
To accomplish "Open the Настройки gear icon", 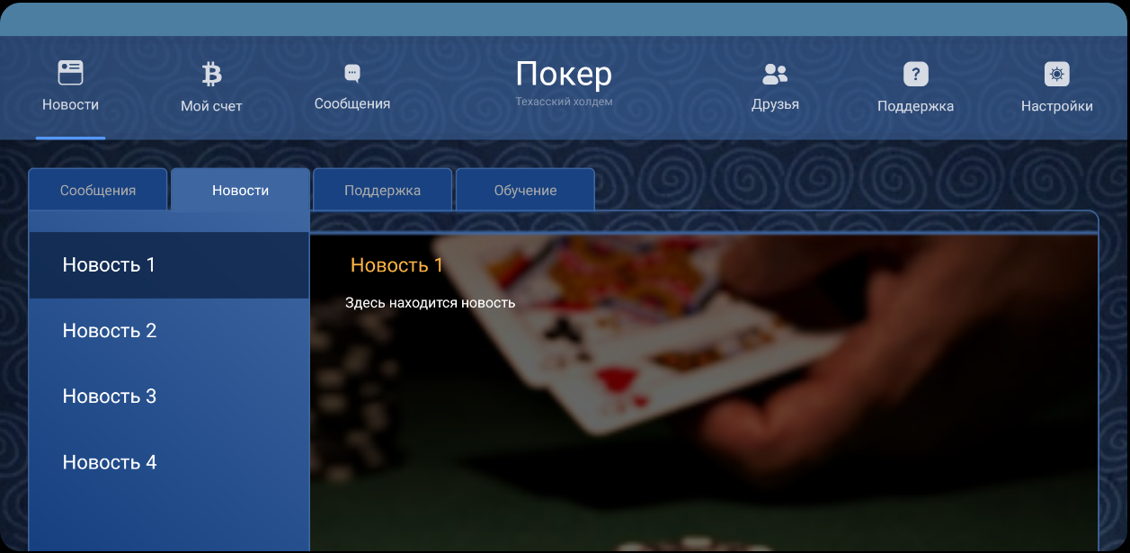I will (1056, 75).
